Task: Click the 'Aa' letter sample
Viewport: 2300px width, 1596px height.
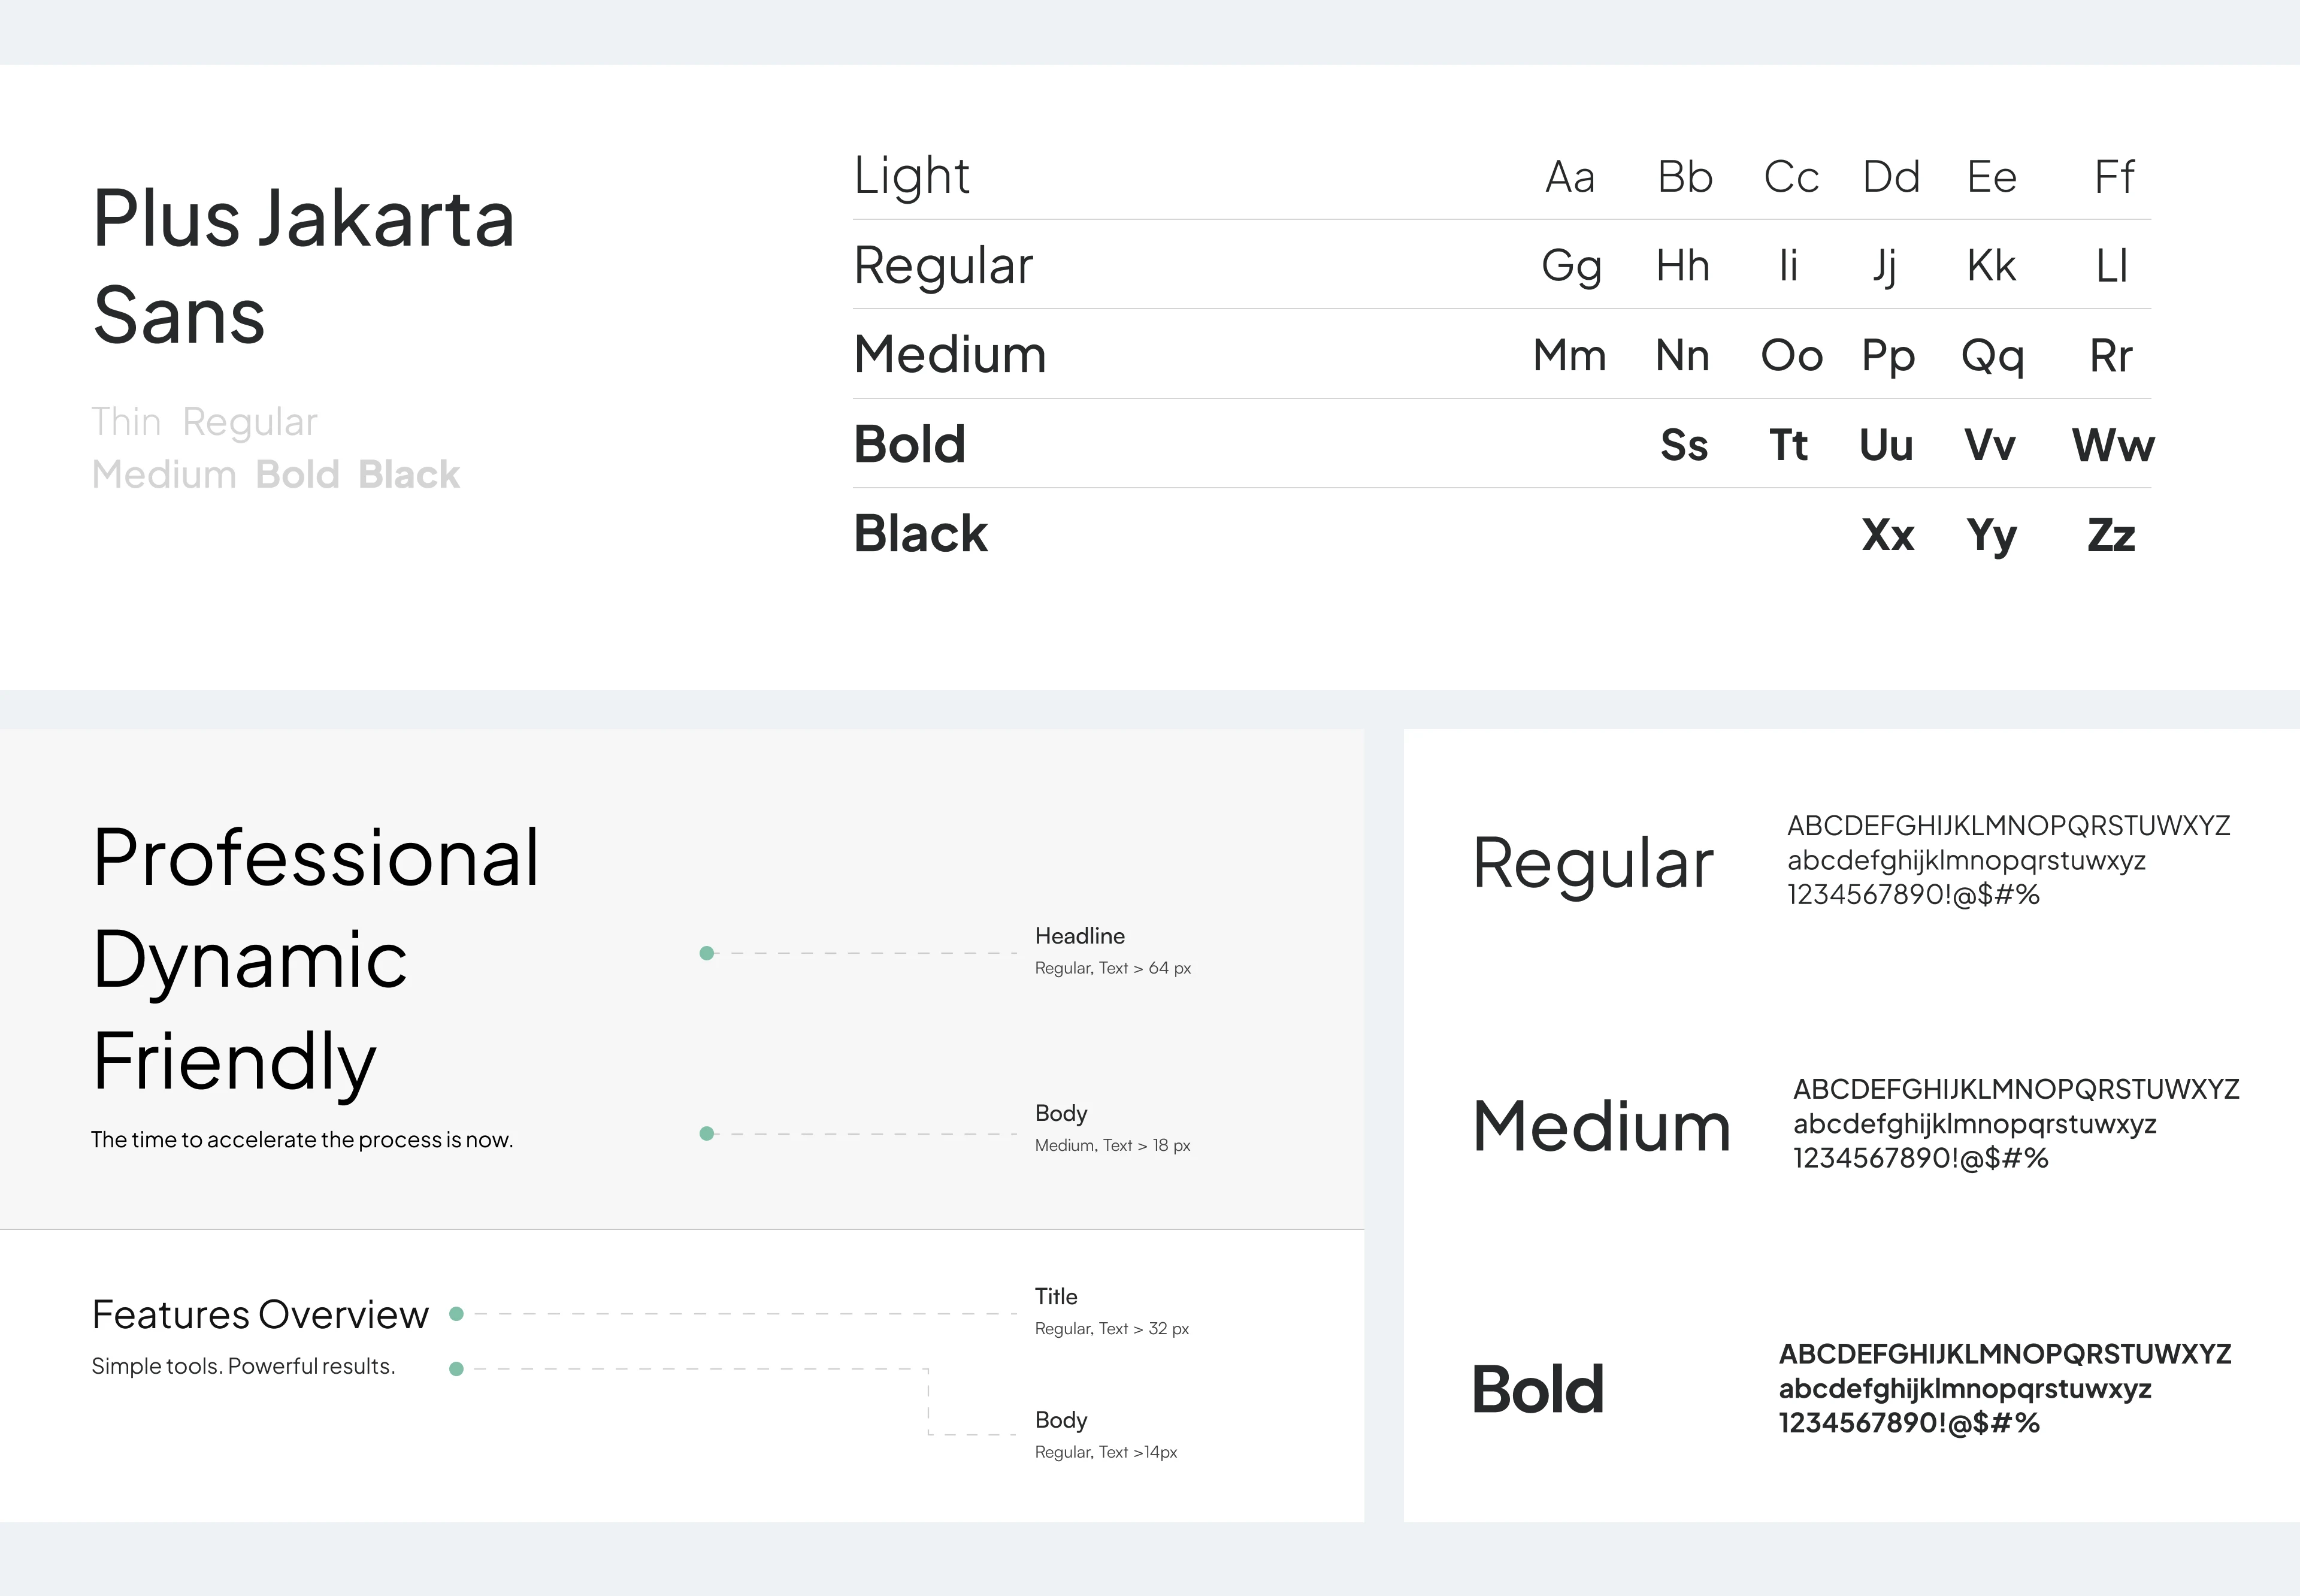Action: (x=1569, y=178)
